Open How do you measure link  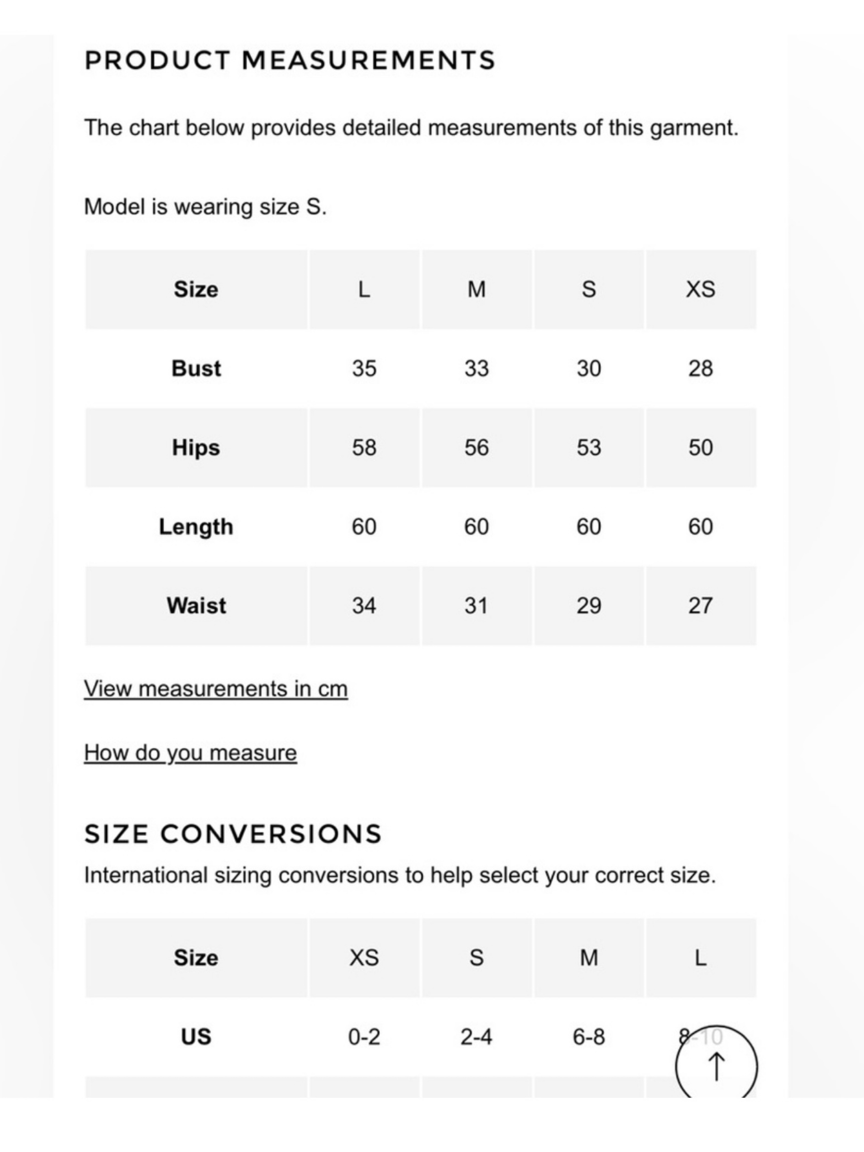190,753
